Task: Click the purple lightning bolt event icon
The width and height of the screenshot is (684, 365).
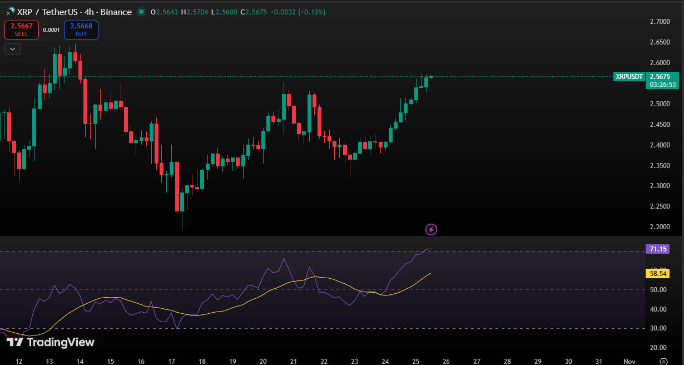Action: pyautogui.click(x=431, y=229)
